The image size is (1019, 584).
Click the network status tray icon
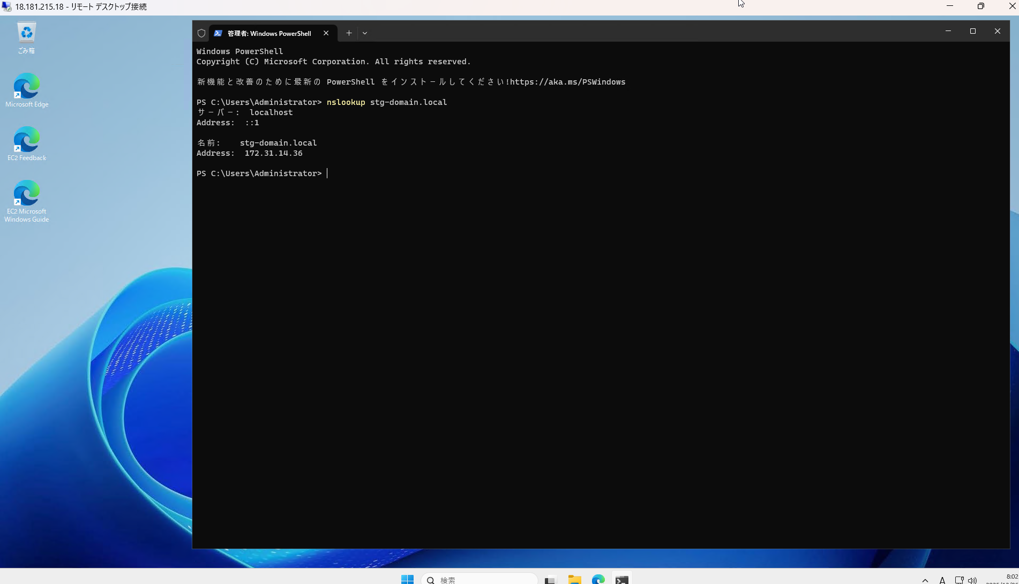point(959,580)
